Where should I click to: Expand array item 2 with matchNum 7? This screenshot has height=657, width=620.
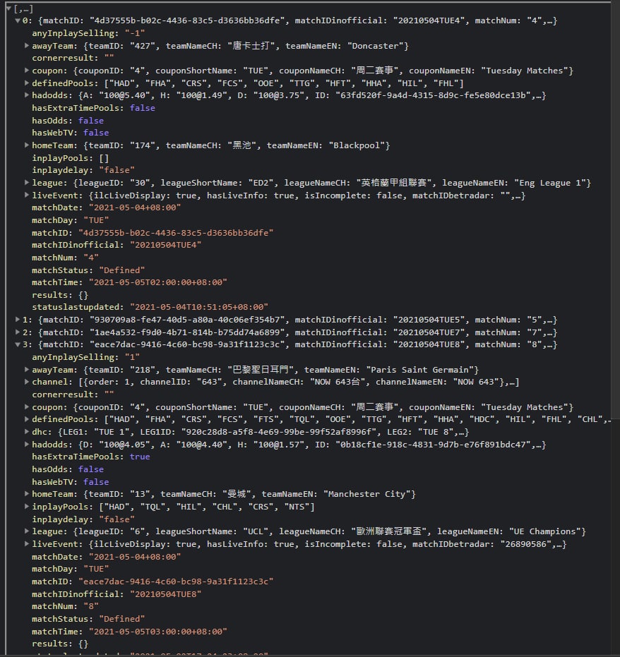pyautogui.click(x=18, y=332)
